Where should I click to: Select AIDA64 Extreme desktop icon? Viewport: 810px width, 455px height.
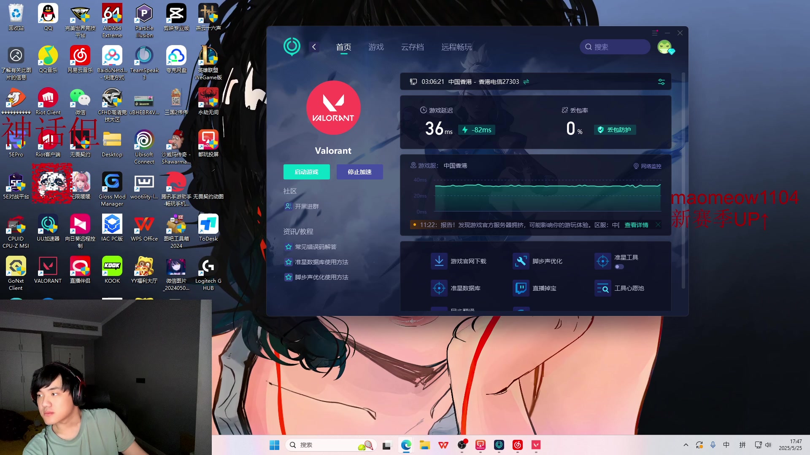point(112,21)
